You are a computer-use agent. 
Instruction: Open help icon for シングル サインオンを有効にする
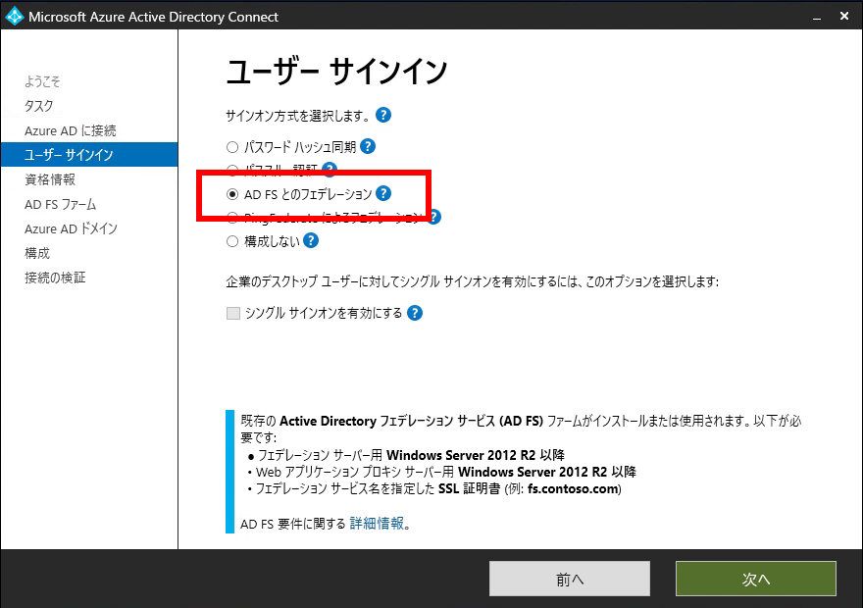[x=415, y=313]
